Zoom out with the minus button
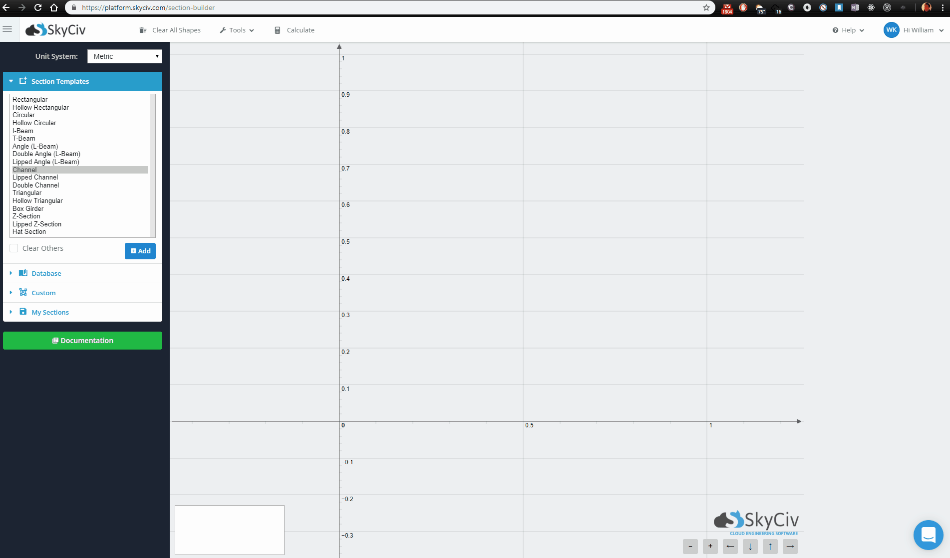Image resolution: width=950 pixels, height=558 pixels. tap(690, 547)
